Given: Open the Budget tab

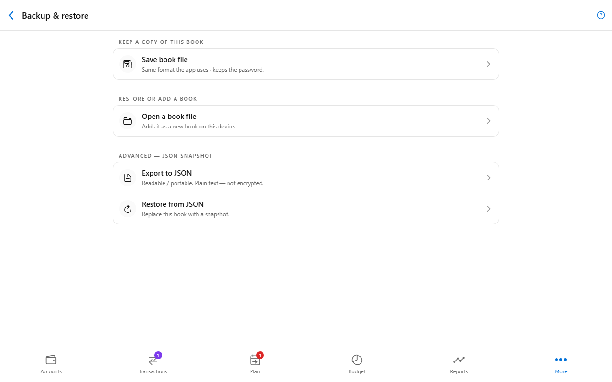Looking at the screenshot, I should pyautogui.click(x=357, y=364).
